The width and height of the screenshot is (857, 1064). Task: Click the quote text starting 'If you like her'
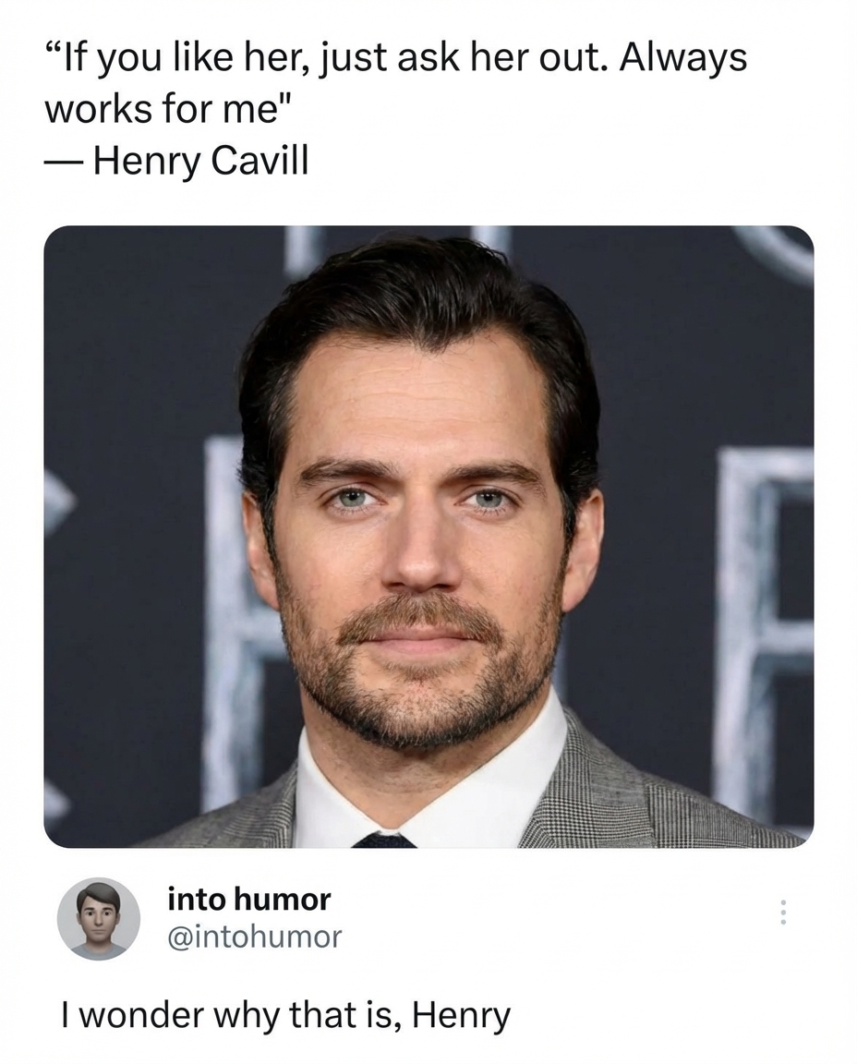point(397,57)
